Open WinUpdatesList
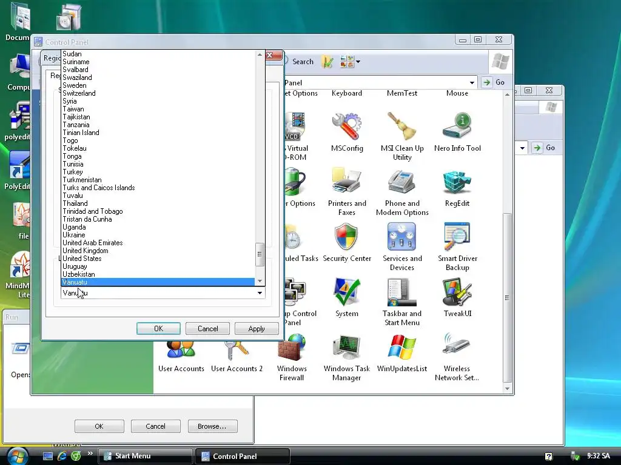Viewport: 621px width, 465px height. (x=402, y=353)
